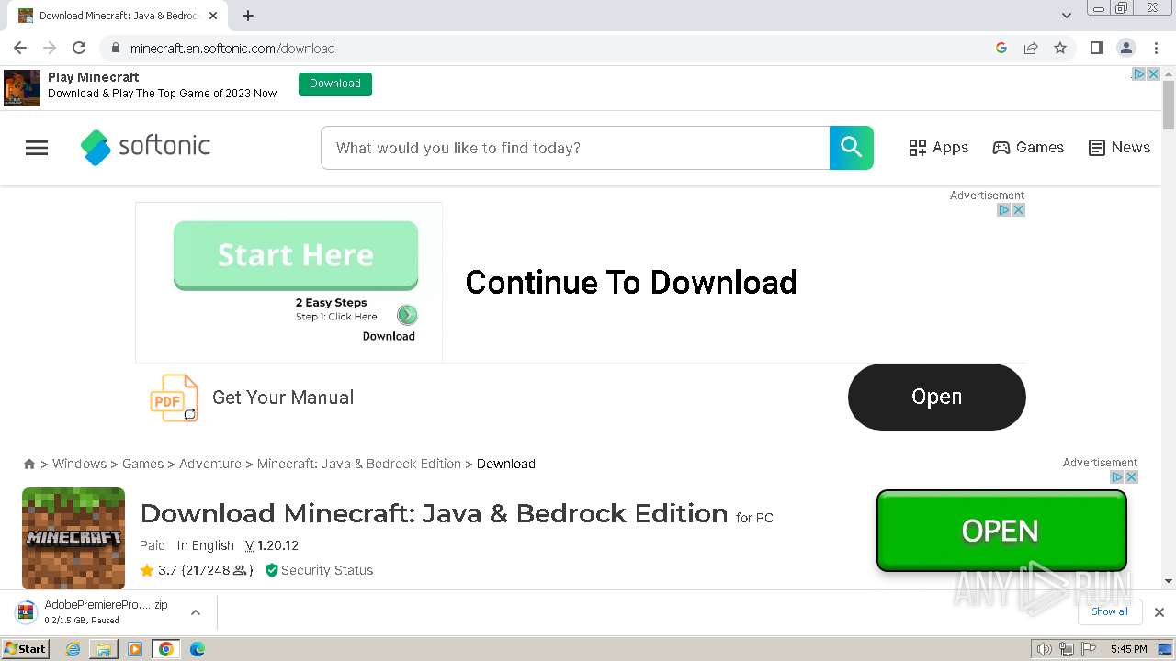Click the Step 1 arrow circle
The image size is (1176, 661).
click(x=407, y=316)
